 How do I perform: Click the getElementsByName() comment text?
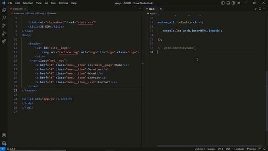[x=180, y=48]
